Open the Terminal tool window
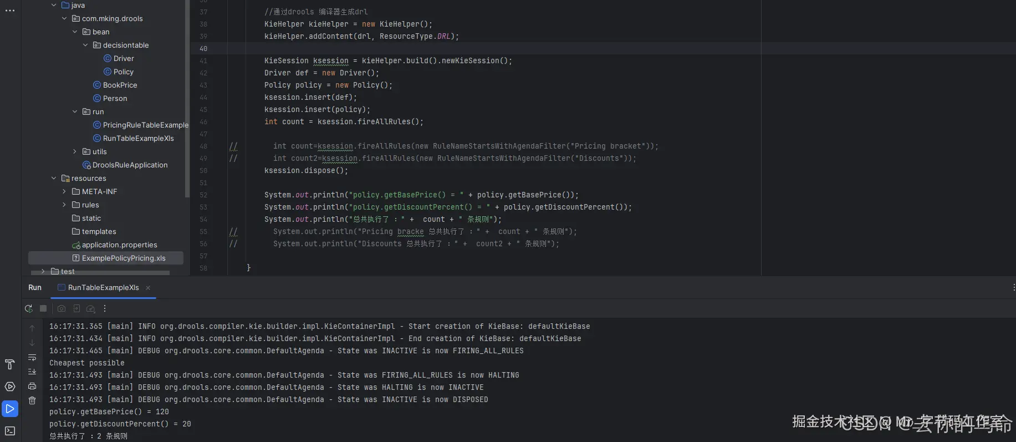The height and width of the screenshot is (442, 1016). point(10,431)
